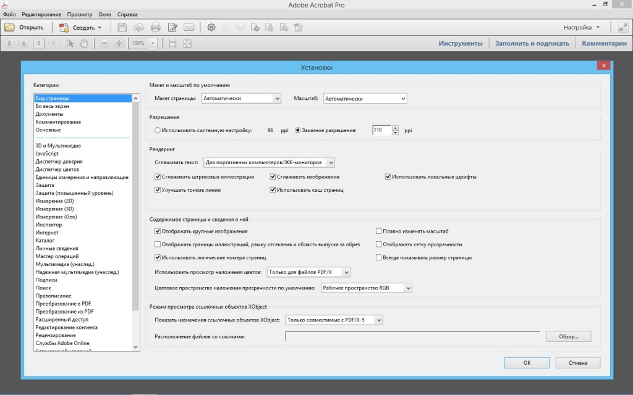Image resolution: width=633 pixels, height=395 pixels.
Task: Enable smooth zoom checkbox
Action: 379,231
